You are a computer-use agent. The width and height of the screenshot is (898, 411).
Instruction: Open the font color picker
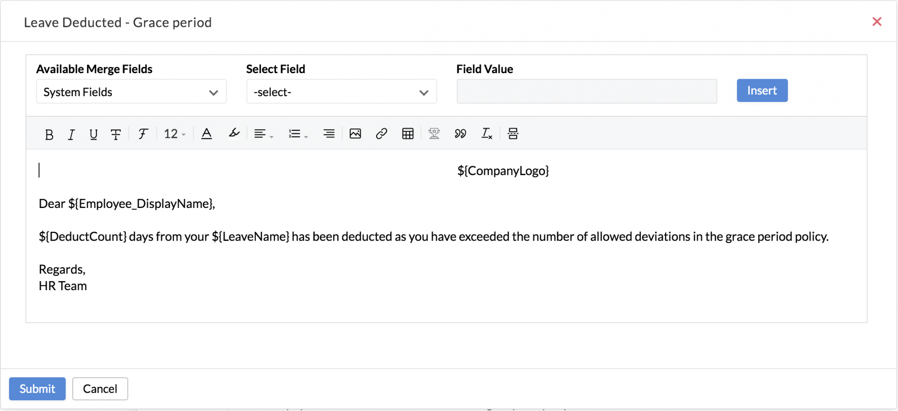[x=207, y=133]
